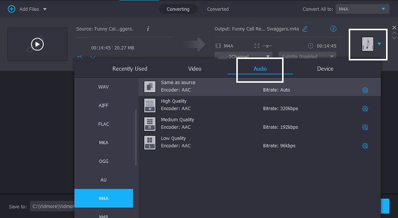Switch to the Converted tab
Image resolution: width=398 pixels, height=218 pixels.
click(x=218, y=9)
